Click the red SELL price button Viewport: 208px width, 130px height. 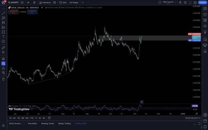point(14,12)
